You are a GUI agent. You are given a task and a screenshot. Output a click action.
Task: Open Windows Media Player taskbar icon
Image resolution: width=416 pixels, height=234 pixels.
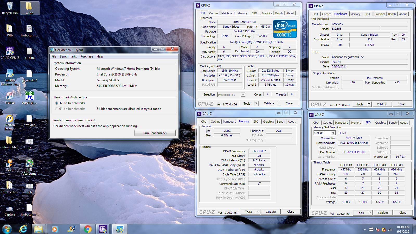[x=55, y=229]
